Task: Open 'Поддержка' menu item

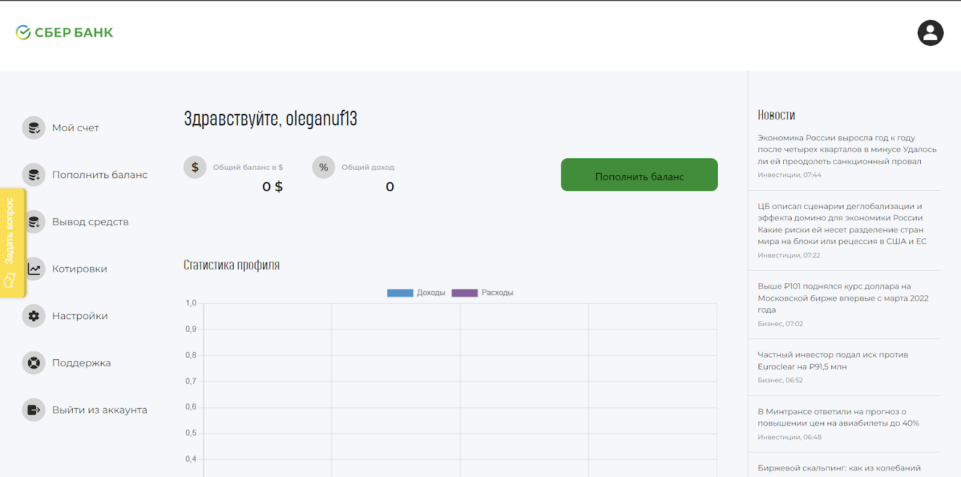Action: coord(82,363)
